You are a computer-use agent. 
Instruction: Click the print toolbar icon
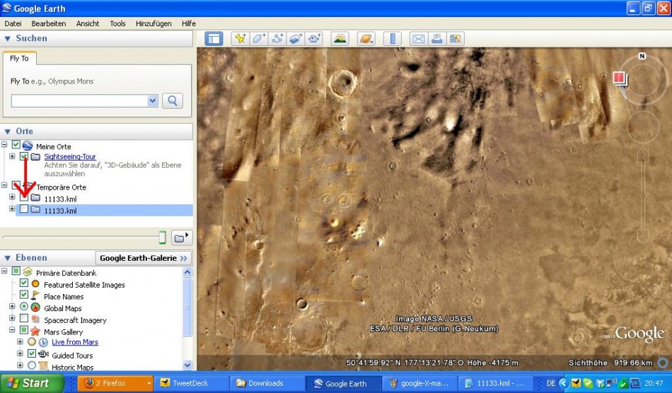pos(436,39)
